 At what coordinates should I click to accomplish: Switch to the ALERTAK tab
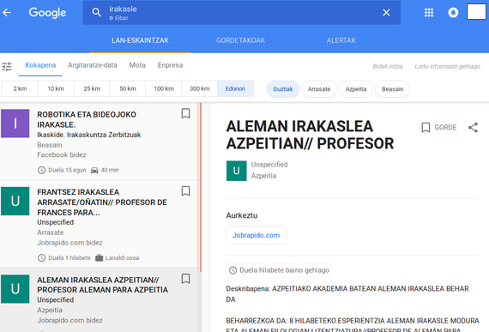point(341,40)
